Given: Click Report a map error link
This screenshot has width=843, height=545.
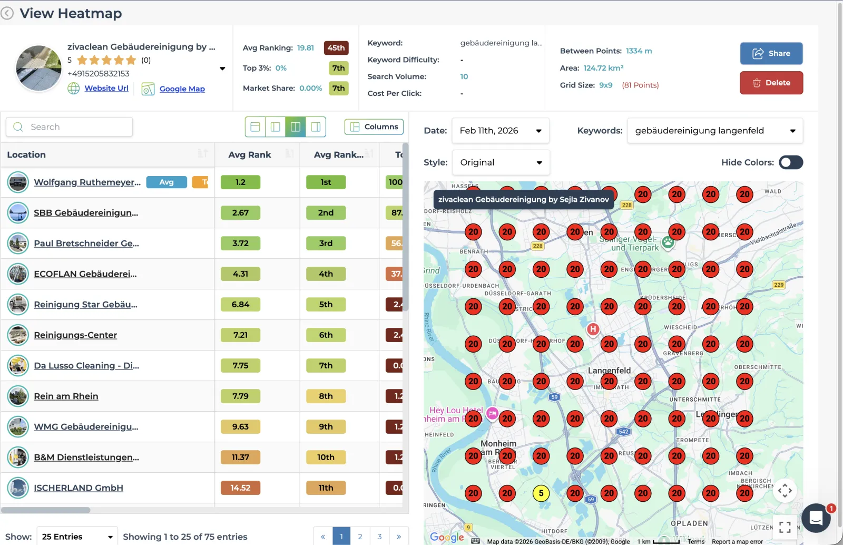Looking at the screenshot, I should click(x=737, y=541).
